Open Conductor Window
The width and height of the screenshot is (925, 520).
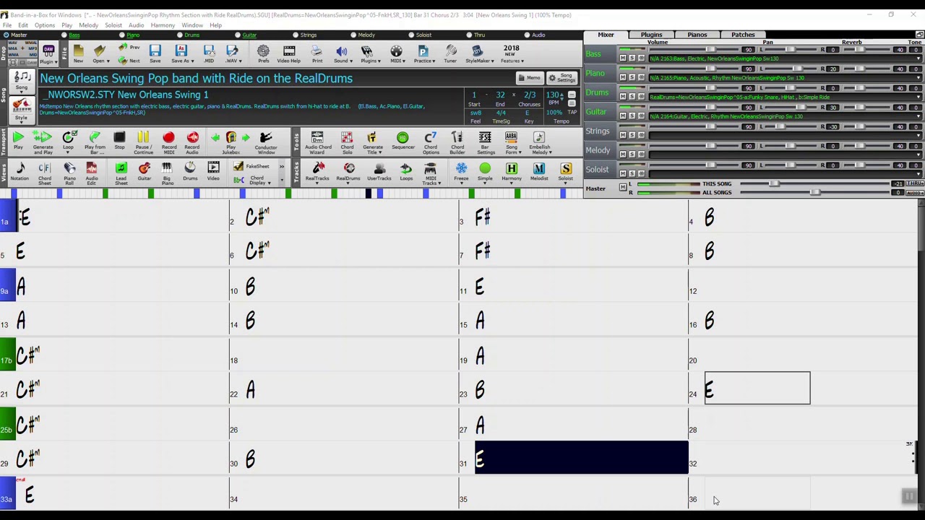[x=265, y=142]
